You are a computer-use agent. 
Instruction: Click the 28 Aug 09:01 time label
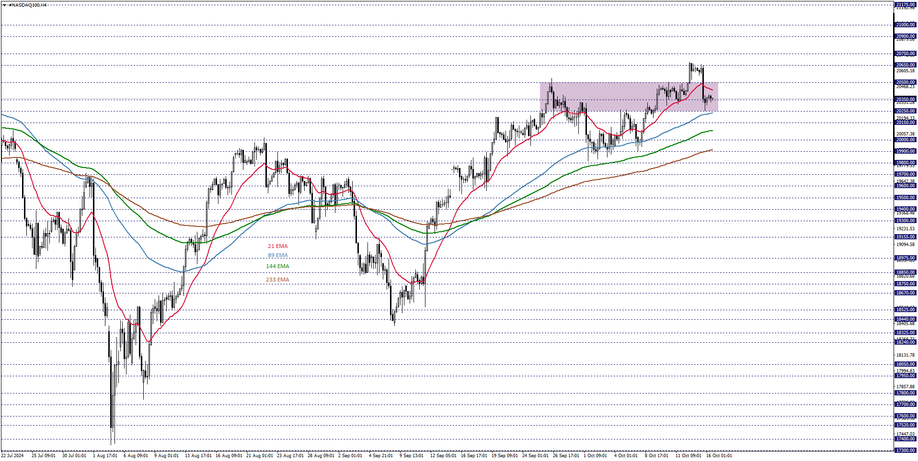pyautogui.click(x=321, y=456)
